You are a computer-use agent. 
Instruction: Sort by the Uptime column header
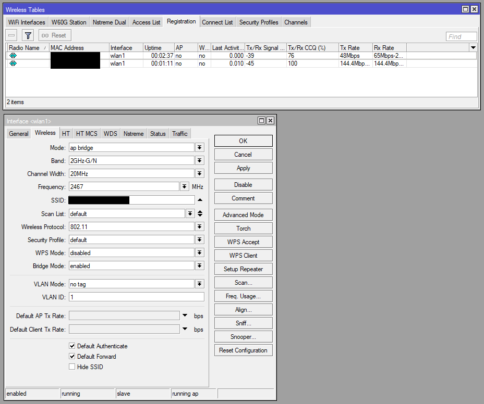(x=159, y=48)
